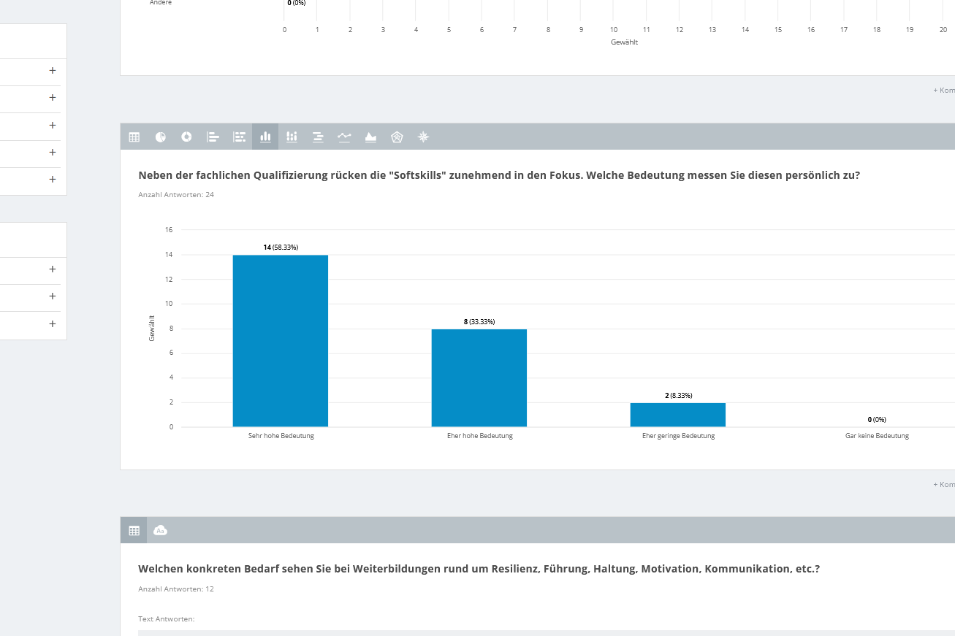Show word cloud for Weiterbildungen answers
This screenshot has height=636, width=955.
pyautogui.click(x=160, y=530)
